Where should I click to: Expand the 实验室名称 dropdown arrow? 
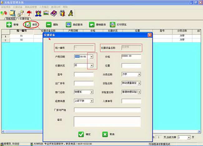[139, 92]
